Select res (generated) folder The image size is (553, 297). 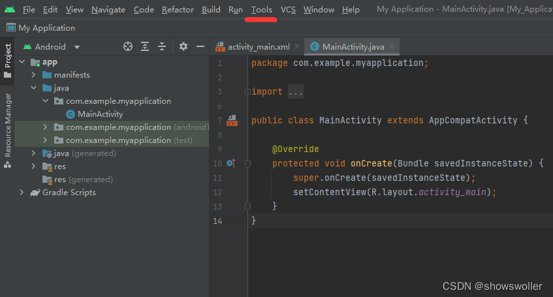pyautogui.click(x=84, y=180)
